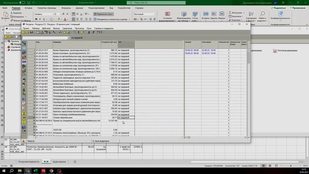
Task: Click the Undo arrow in Ресурсы toolbar
Action: click(x=60, y=32)
